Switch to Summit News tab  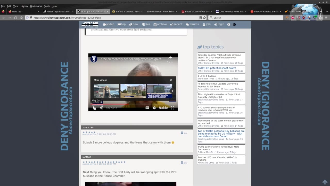(x=162, y=12)
